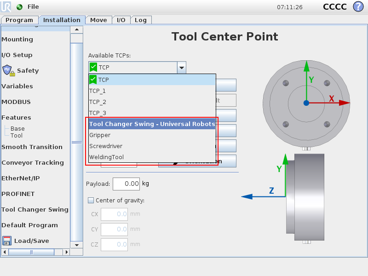Select the Base feature tree item

pos(17,129)
